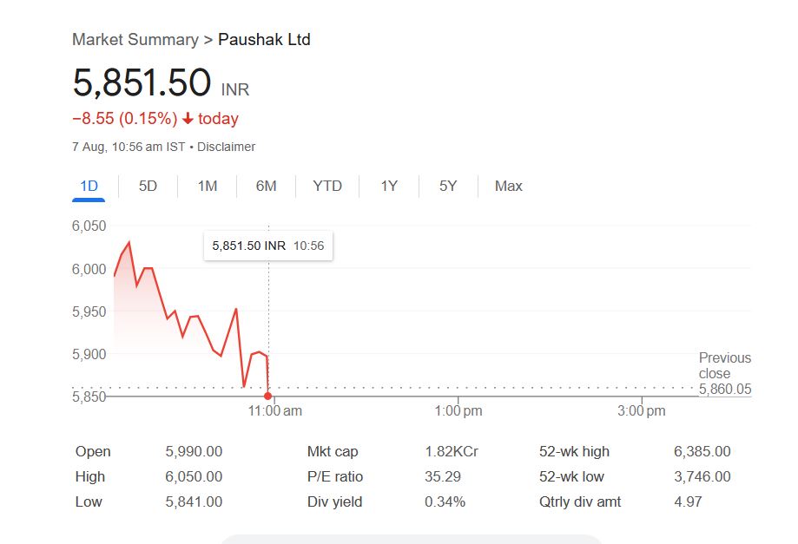Click the 3:00 pm axis label

click(642, 411)
